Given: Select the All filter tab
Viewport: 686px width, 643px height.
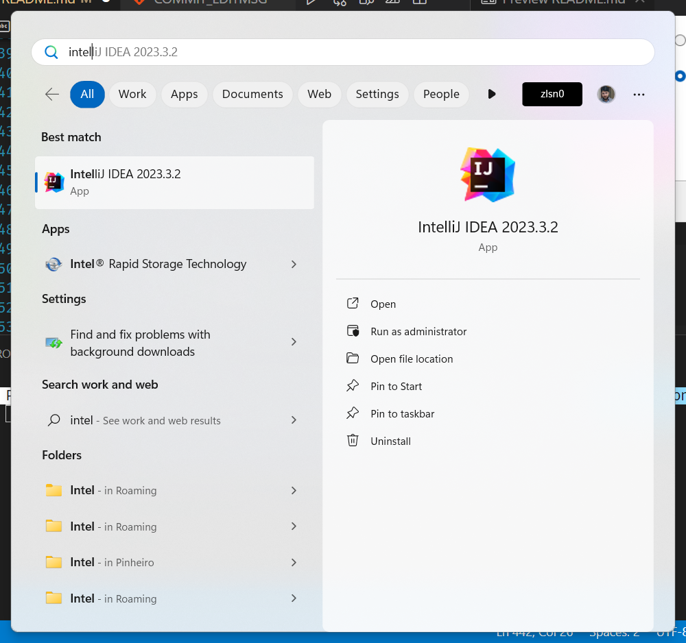Looking at the screenshot, I should coord(87,94).
